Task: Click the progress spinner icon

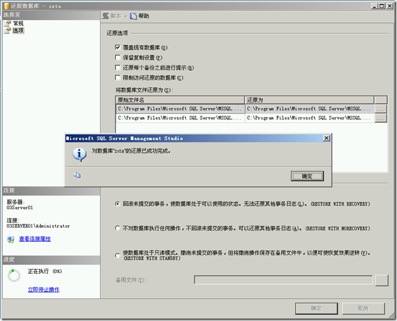Action: pyautogui.click(x=14, y=276)
